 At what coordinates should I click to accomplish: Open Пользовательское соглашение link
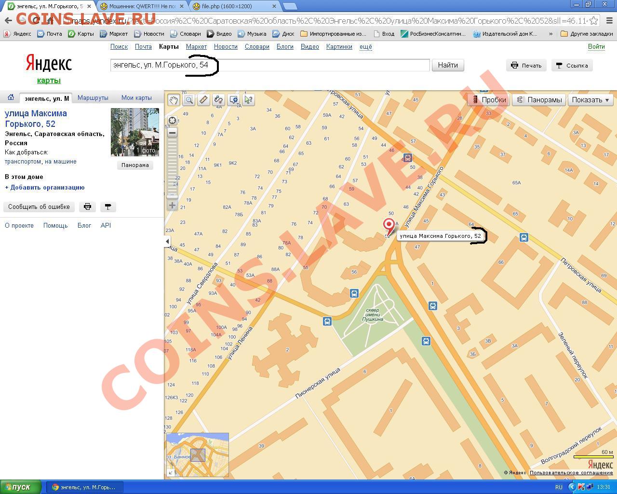coord(571,473)
